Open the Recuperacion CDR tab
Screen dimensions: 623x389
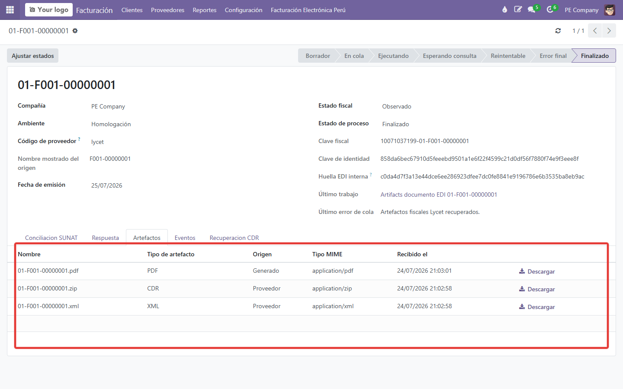click(x=234, y=238)
